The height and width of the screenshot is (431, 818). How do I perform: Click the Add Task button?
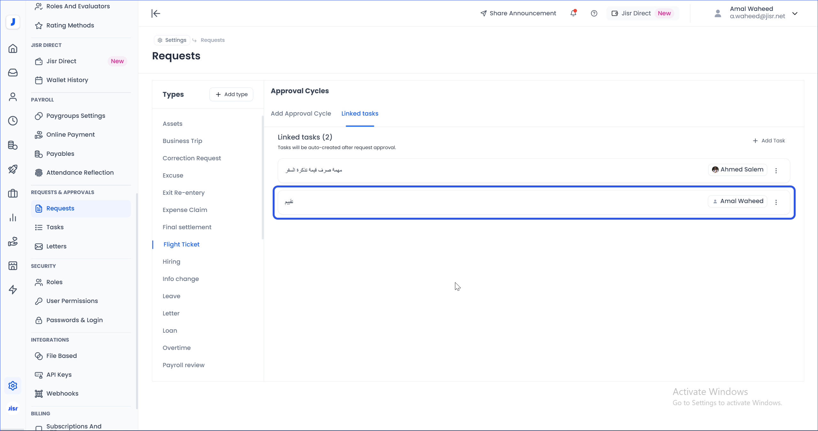click(769, 141)
